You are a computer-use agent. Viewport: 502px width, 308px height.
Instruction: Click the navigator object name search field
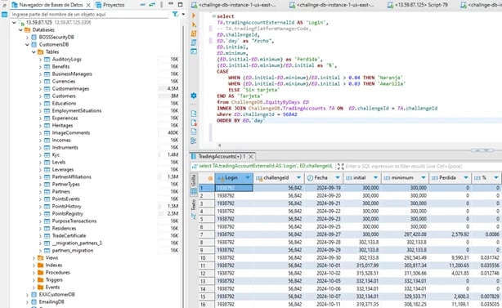click(89, 15)
